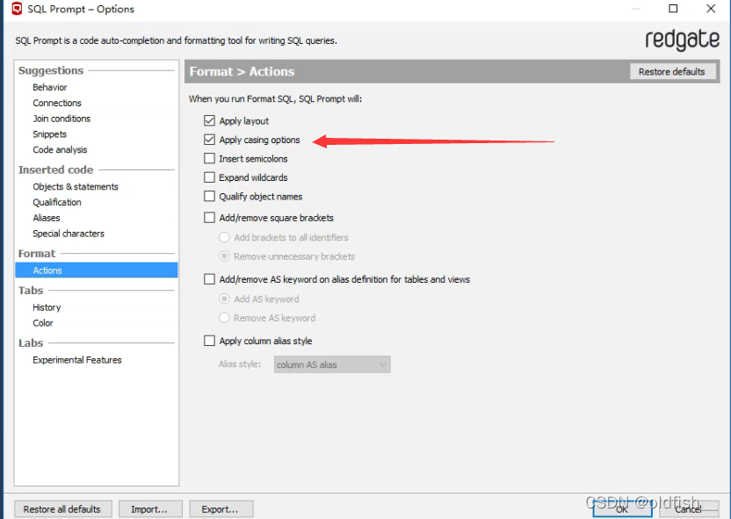
Task: Check Qualify object names
Action: pyautogui.click(x=209, y=196)
